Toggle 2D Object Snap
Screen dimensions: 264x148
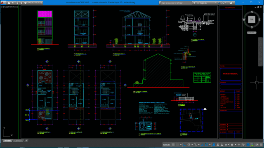pos(207,145)
